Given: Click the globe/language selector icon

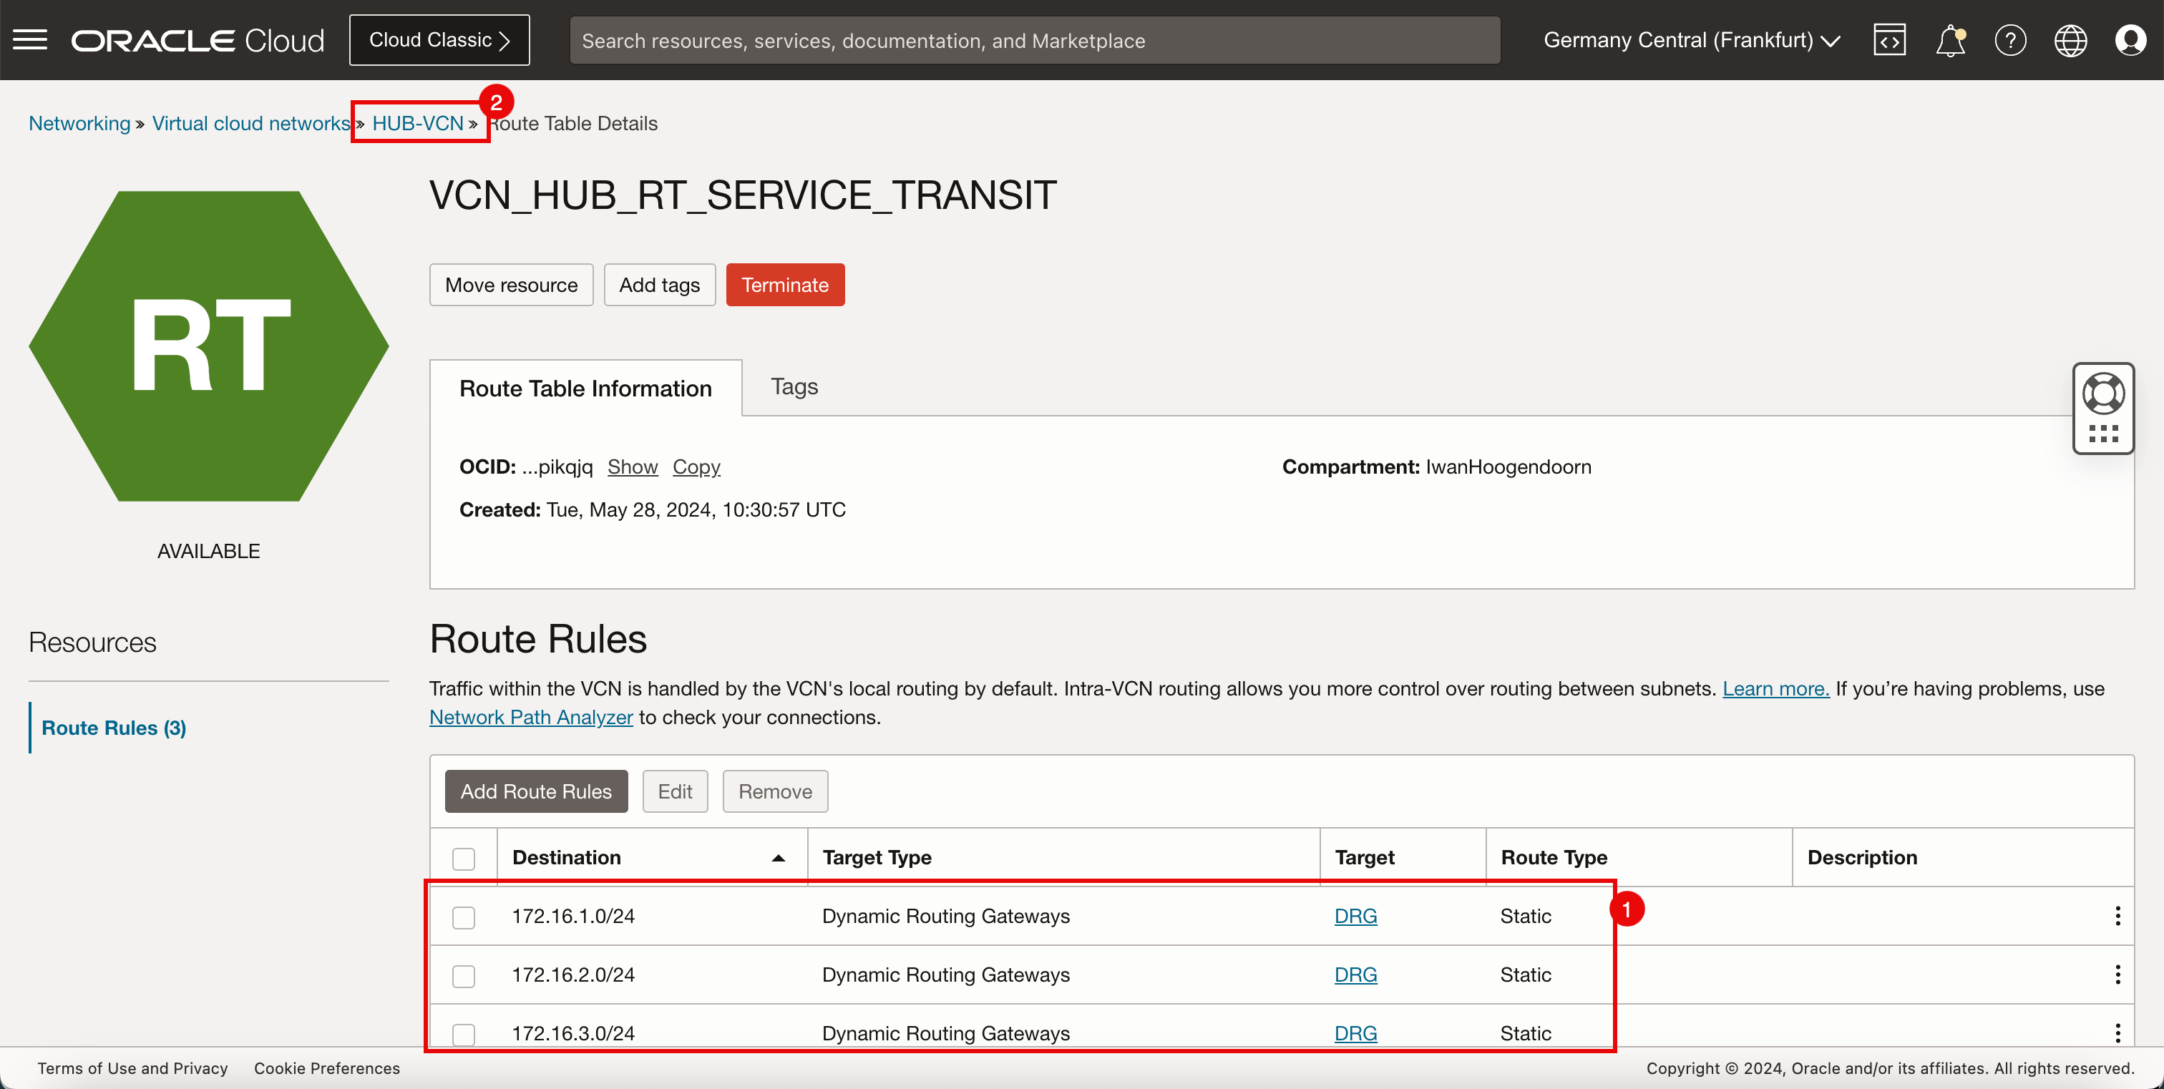Looking at the screenshot, I should tap(2071, 40).
